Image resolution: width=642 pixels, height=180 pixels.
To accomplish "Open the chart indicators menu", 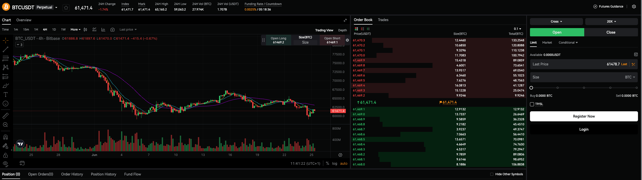I will pyautogui.click(x=94, y=30).
